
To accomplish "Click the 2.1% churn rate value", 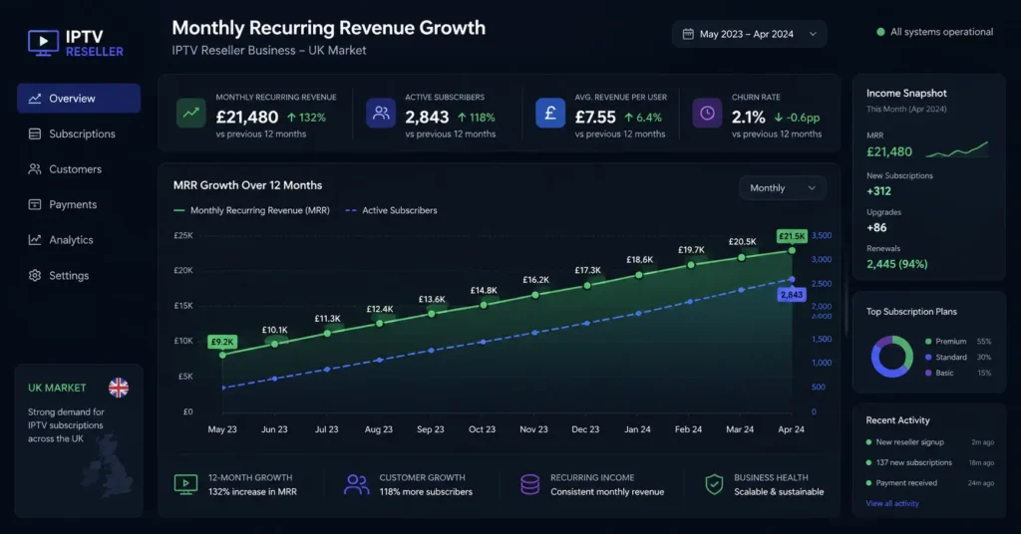I will [748, 118].
